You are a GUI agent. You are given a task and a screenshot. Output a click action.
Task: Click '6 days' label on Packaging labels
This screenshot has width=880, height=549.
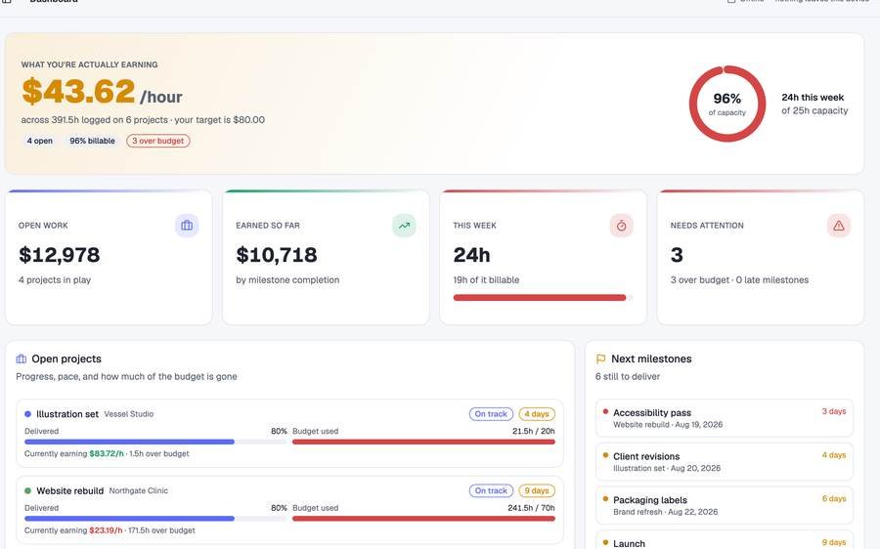click(x=834, y=499)
